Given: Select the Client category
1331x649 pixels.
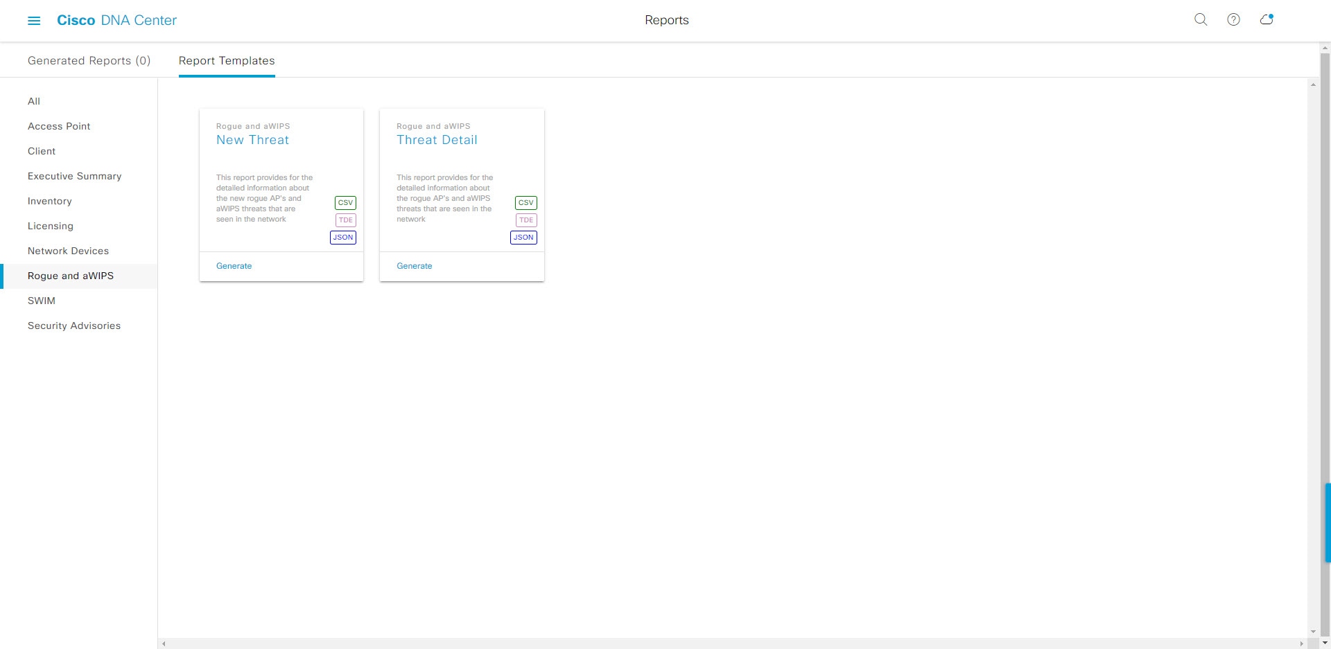Looking at the screenshot, I should click(x=42, y=151).
